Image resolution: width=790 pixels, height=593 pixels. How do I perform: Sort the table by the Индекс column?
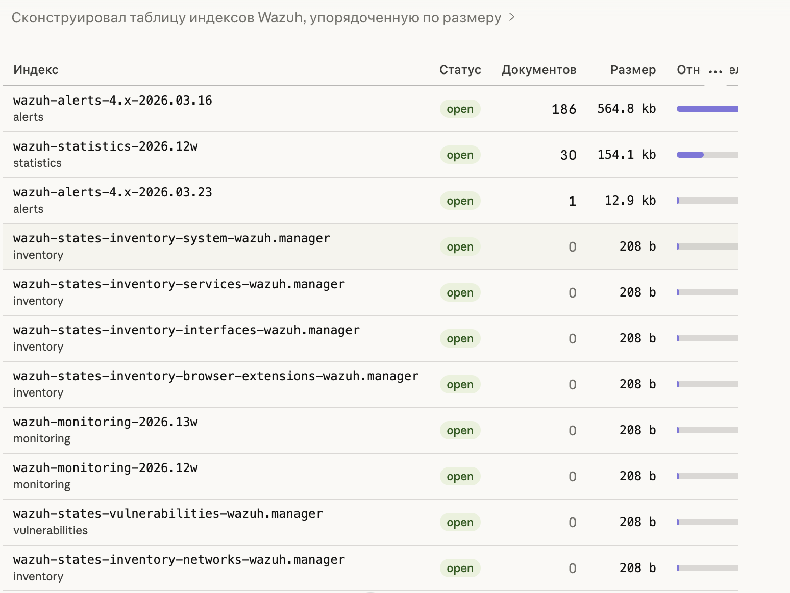36,70
